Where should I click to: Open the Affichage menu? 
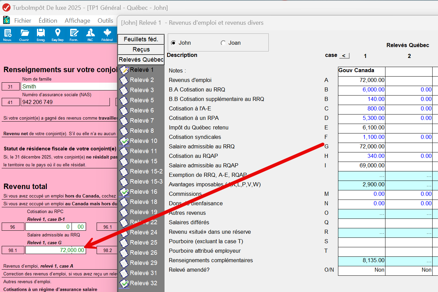pyautogui.click(x=77, y=21)
